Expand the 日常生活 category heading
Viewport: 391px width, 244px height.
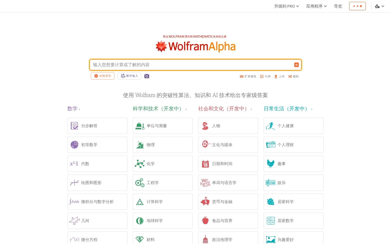[x=288, y=109]
